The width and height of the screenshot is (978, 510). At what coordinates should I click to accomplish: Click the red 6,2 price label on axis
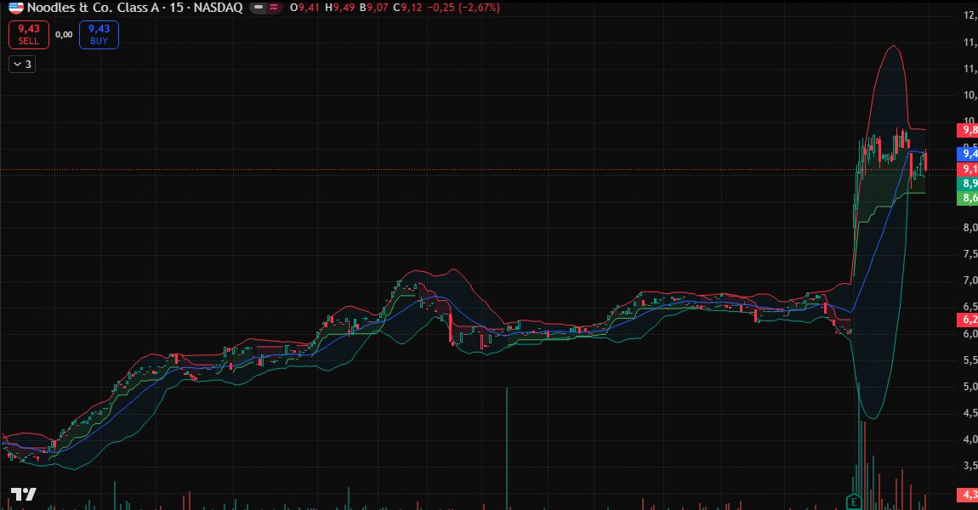[x=968, y=320]
